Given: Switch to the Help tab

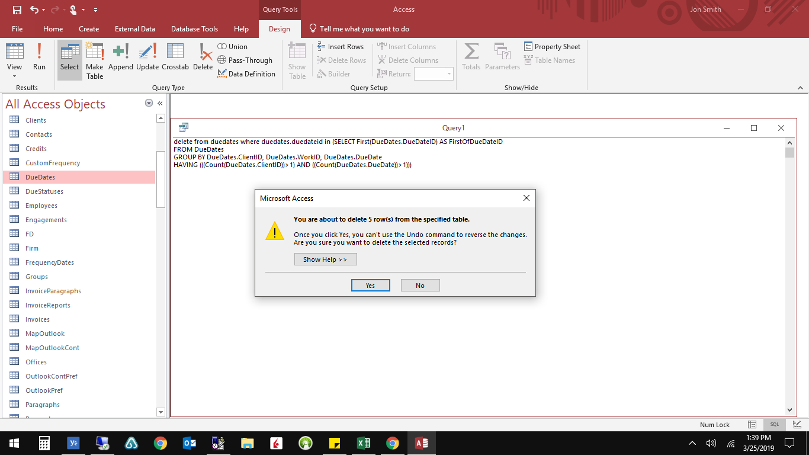Looking at the screenshot, I should coord(241,28).
